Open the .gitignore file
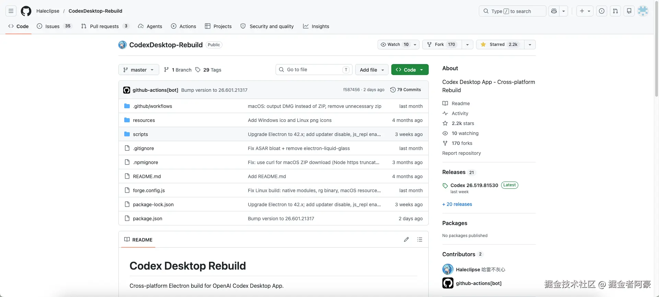This screenshot has height=297, width=659. point(143,148)
